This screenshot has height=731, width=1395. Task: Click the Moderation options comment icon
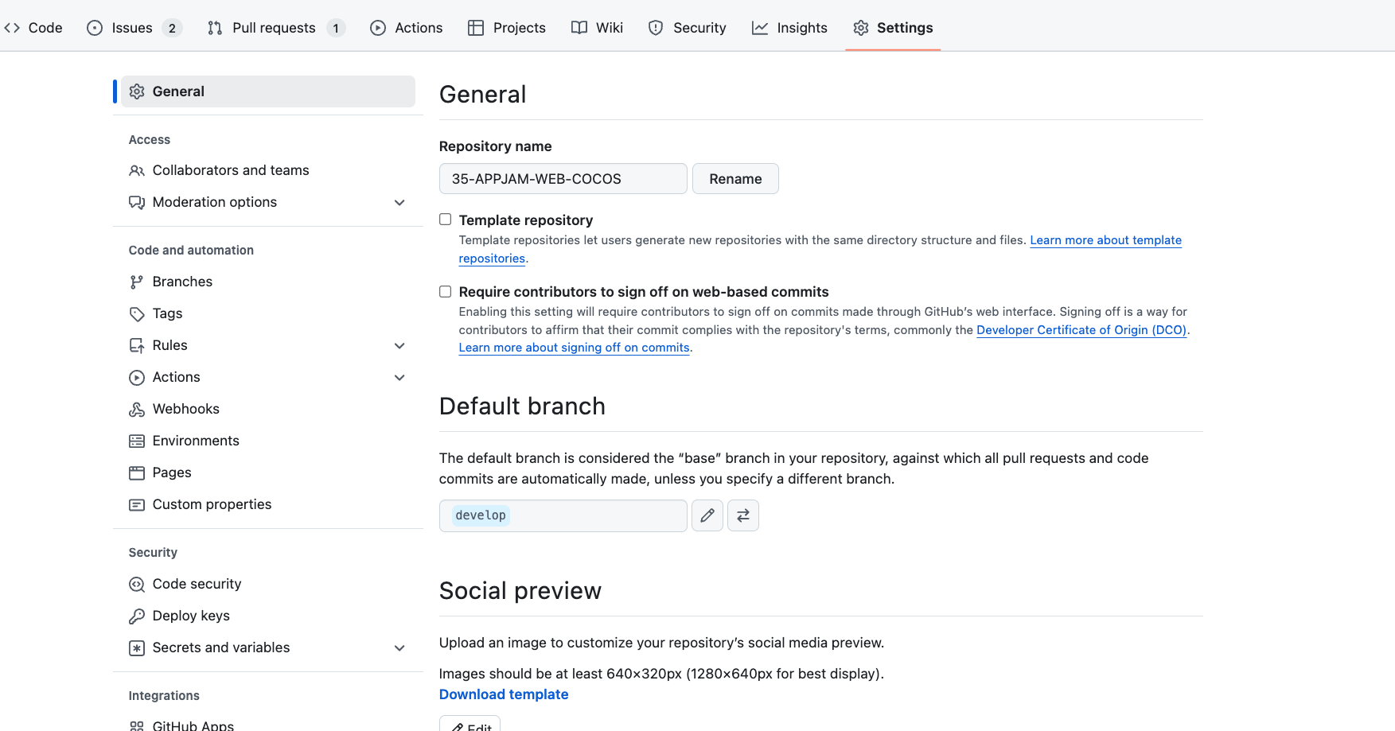137,202
